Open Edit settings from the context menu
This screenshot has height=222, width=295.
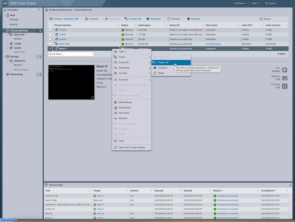coord(125,102)
